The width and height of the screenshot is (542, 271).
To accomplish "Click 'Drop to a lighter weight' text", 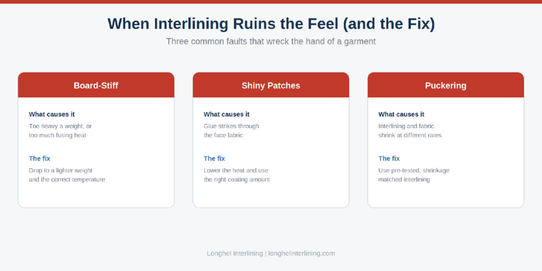I will (x=61, y=170).
